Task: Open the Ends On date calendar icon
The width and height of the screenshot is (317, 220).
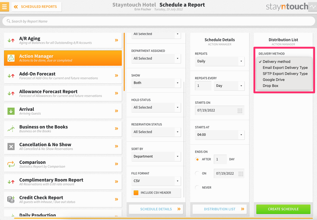Action: pyautogui.click(x=241, y=174)
